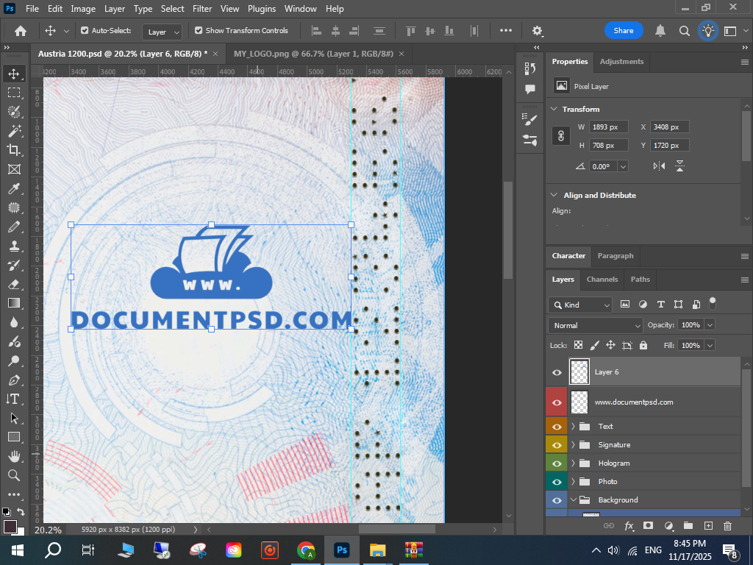Viewport: 753px width, 565px height.
Task: Hide the Layer 6 layer
Action: (x=557, y=372)
